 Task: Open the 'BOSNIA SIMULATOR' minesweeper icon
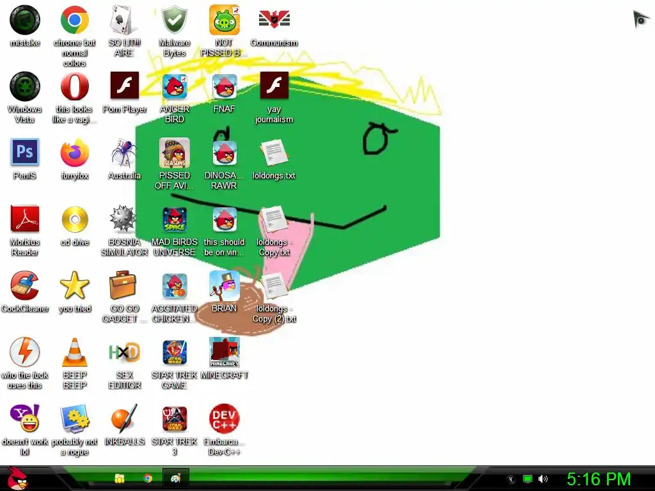click(123, 219)
